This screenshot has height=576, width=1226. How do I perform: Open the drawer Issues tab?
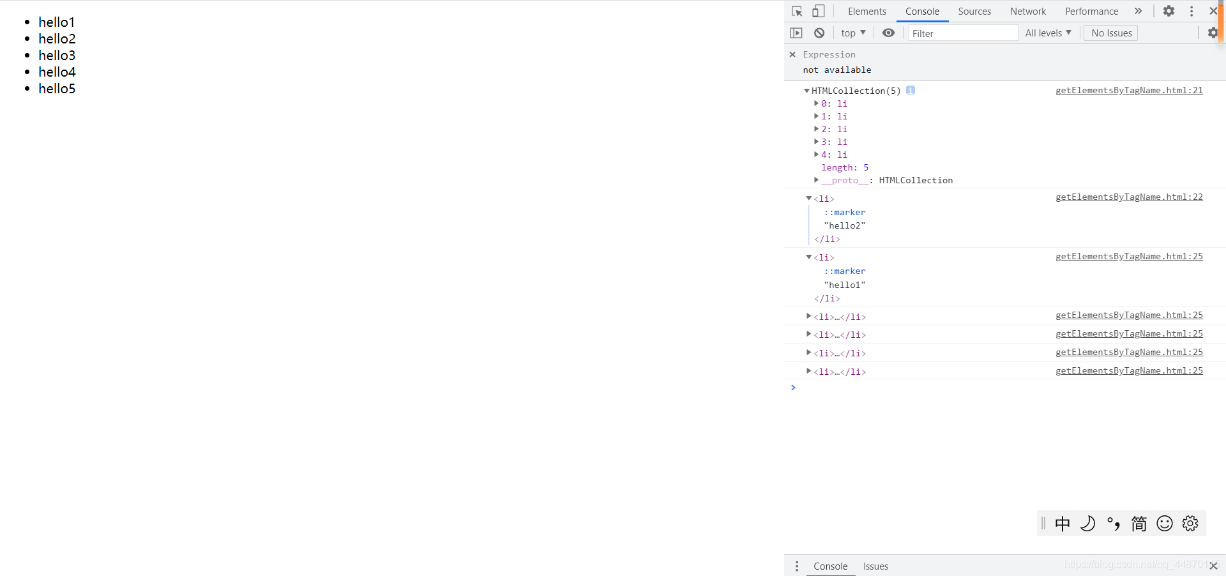875,566
